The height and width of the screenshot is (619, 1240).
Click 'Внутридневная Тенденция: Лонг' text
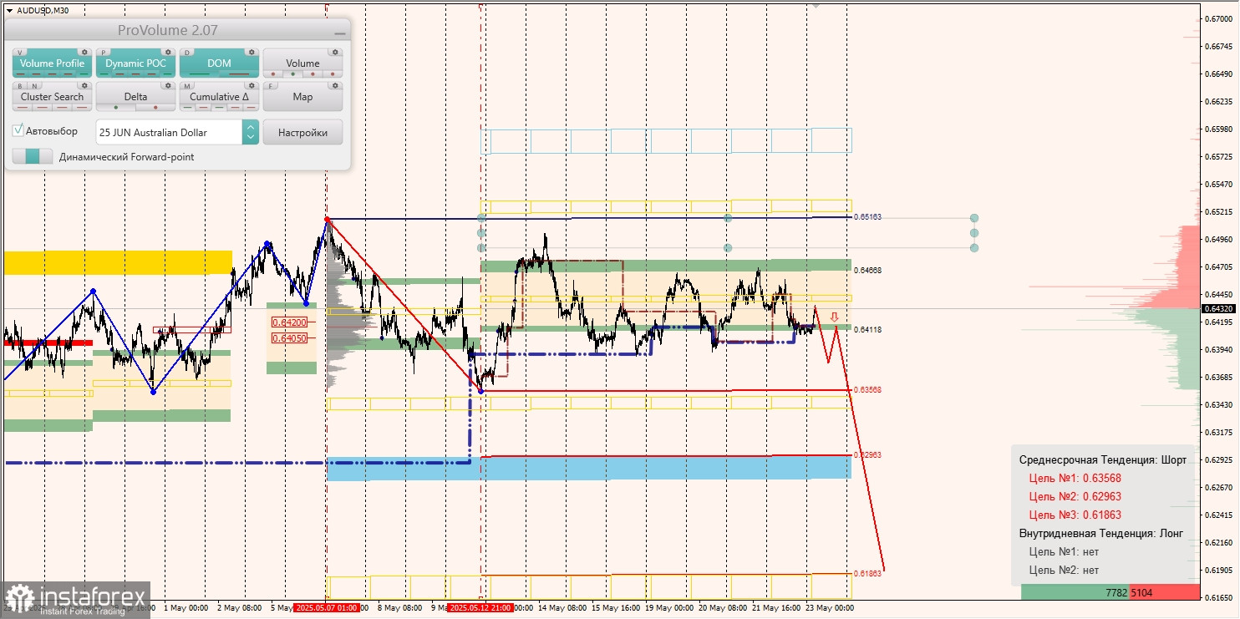pos(1101,534)
